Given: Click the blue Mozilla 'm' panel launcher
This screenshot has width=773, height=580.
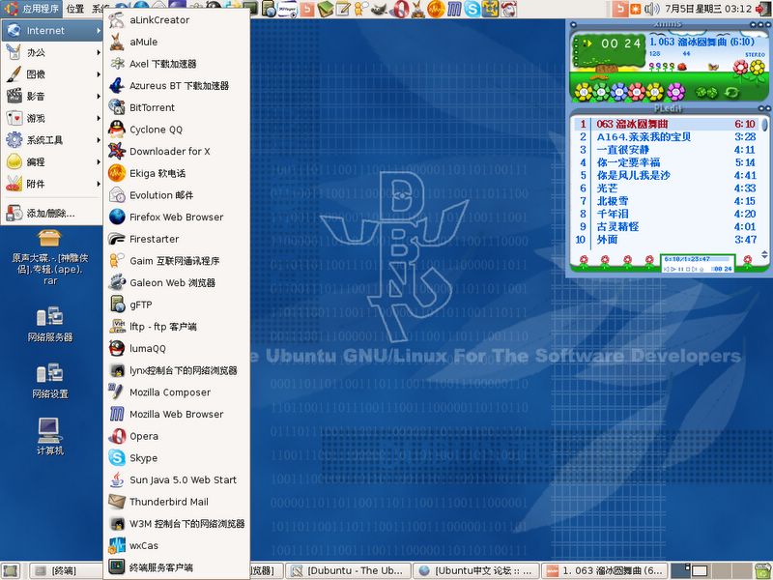Looking at the screenshot, I should [453, 9].
